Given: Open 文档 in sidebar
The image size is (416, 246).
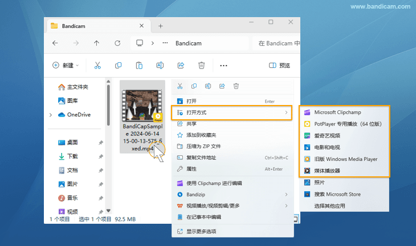Looking at the screenshot, I should tap(68, 170).
